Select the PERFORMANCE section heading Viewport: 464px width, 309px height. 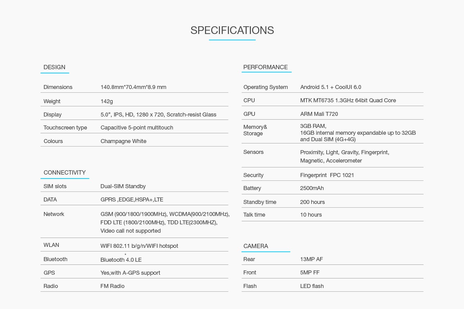265,67
